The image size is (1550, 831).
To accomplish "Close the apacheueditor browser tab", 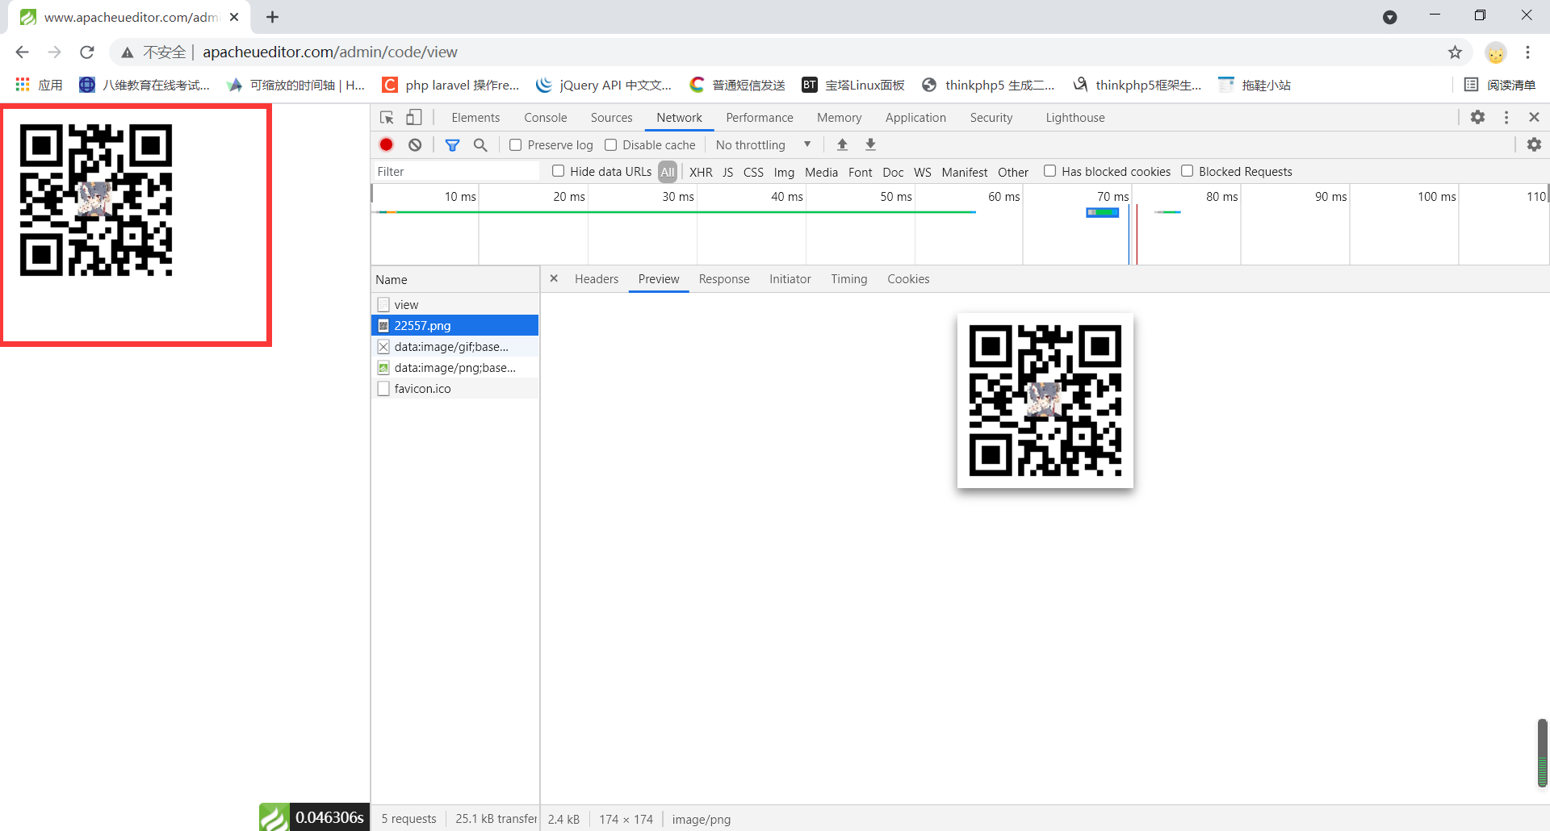I will 234,17.
